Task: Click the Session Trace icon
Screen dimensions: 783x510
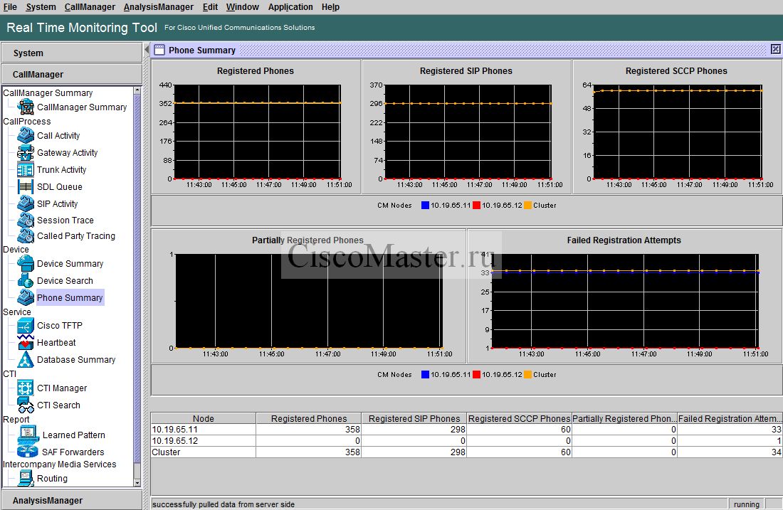Action: click(26, 220)
